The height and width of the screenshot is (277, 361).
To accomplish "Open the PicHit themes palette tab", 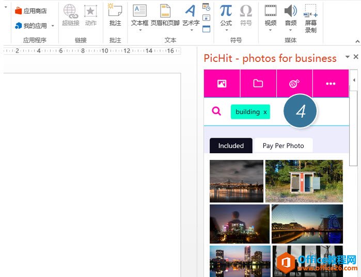I will point(294,84).
